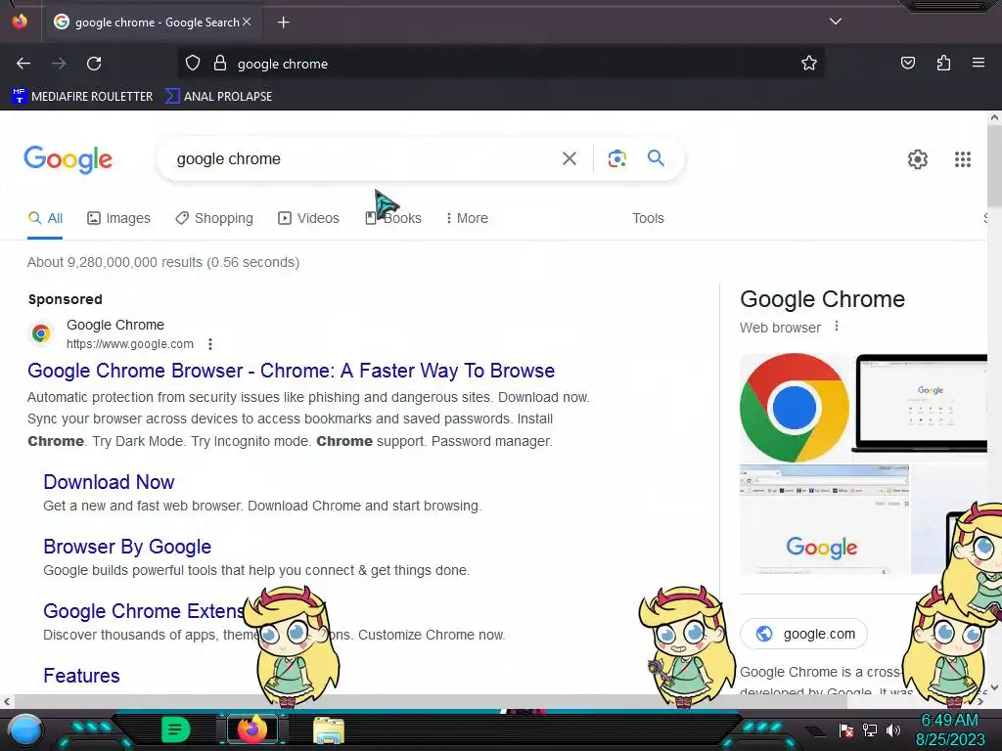Switch to the Books tab
Image resolution: width=1002 pixels, height=751 pixels.
click(x=393, y=218)
